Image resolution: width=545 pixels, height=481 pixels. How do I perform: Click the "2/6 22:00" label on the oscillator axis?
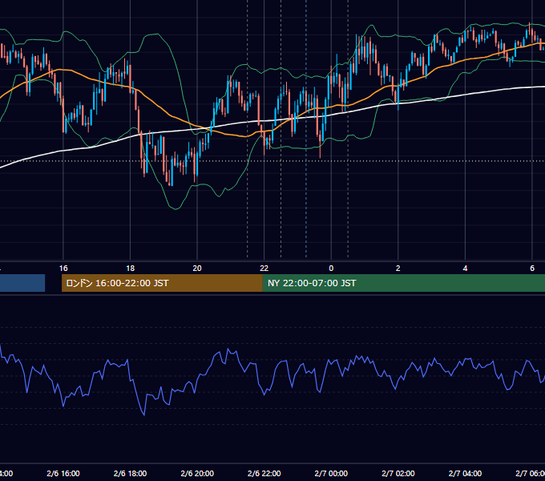coord(264,473)
